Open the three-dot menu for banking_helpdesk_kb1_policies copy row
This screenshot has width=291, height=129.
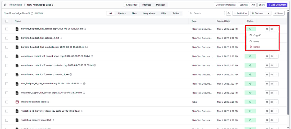click(276, 29)
